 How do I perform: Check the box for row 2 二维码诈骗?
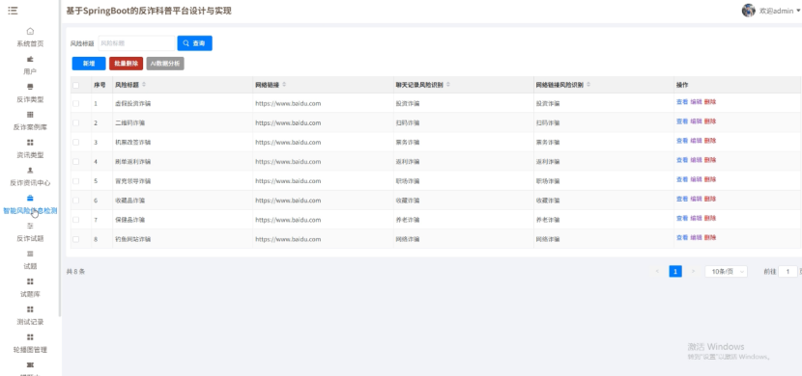coord(75,123)
